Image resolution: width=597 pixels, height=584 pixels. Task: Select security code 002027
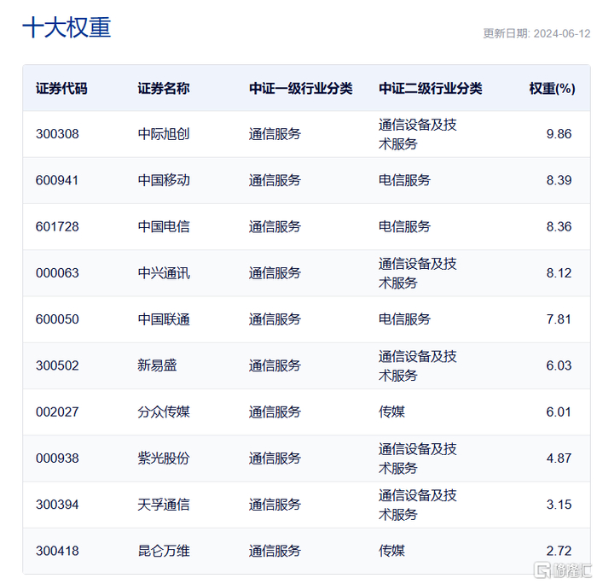click(x=57, y=412)
